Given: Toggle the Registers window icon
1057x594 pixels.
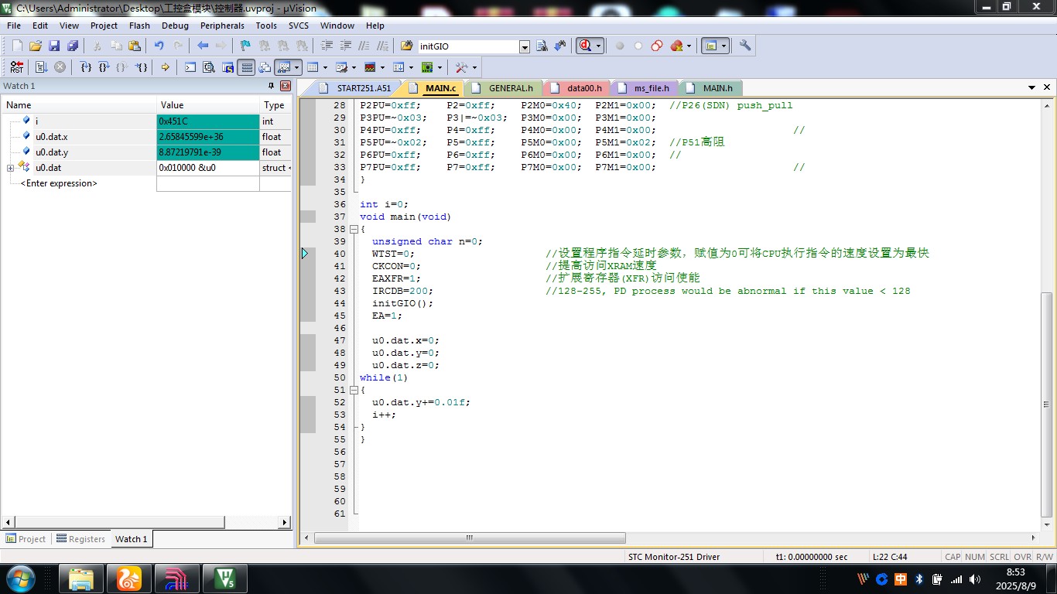Looking at the screenshot, I should pos(247,67).
